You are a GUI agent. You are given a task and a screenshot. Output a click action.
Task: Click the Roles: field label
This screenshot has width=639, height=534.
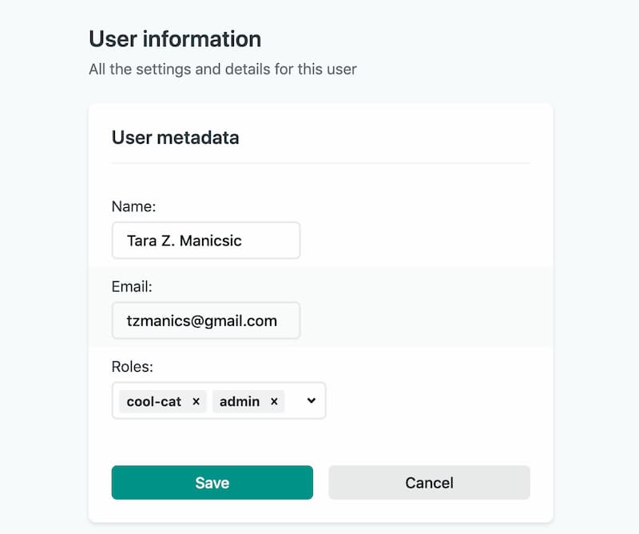[x=133, y=366]
